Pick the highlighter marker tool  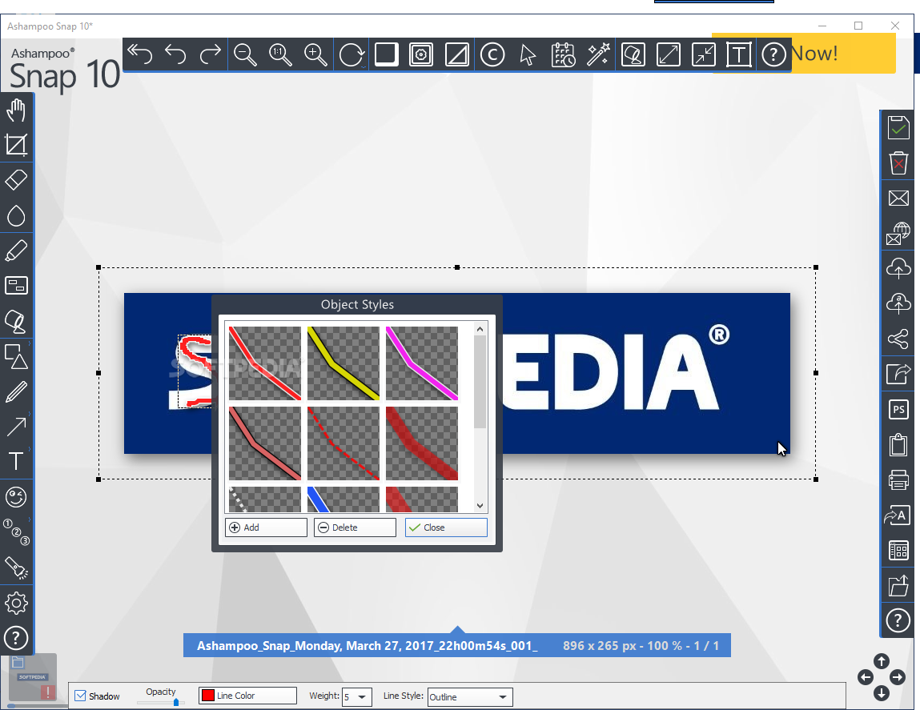pyautogui.click(x=16, y=251)
